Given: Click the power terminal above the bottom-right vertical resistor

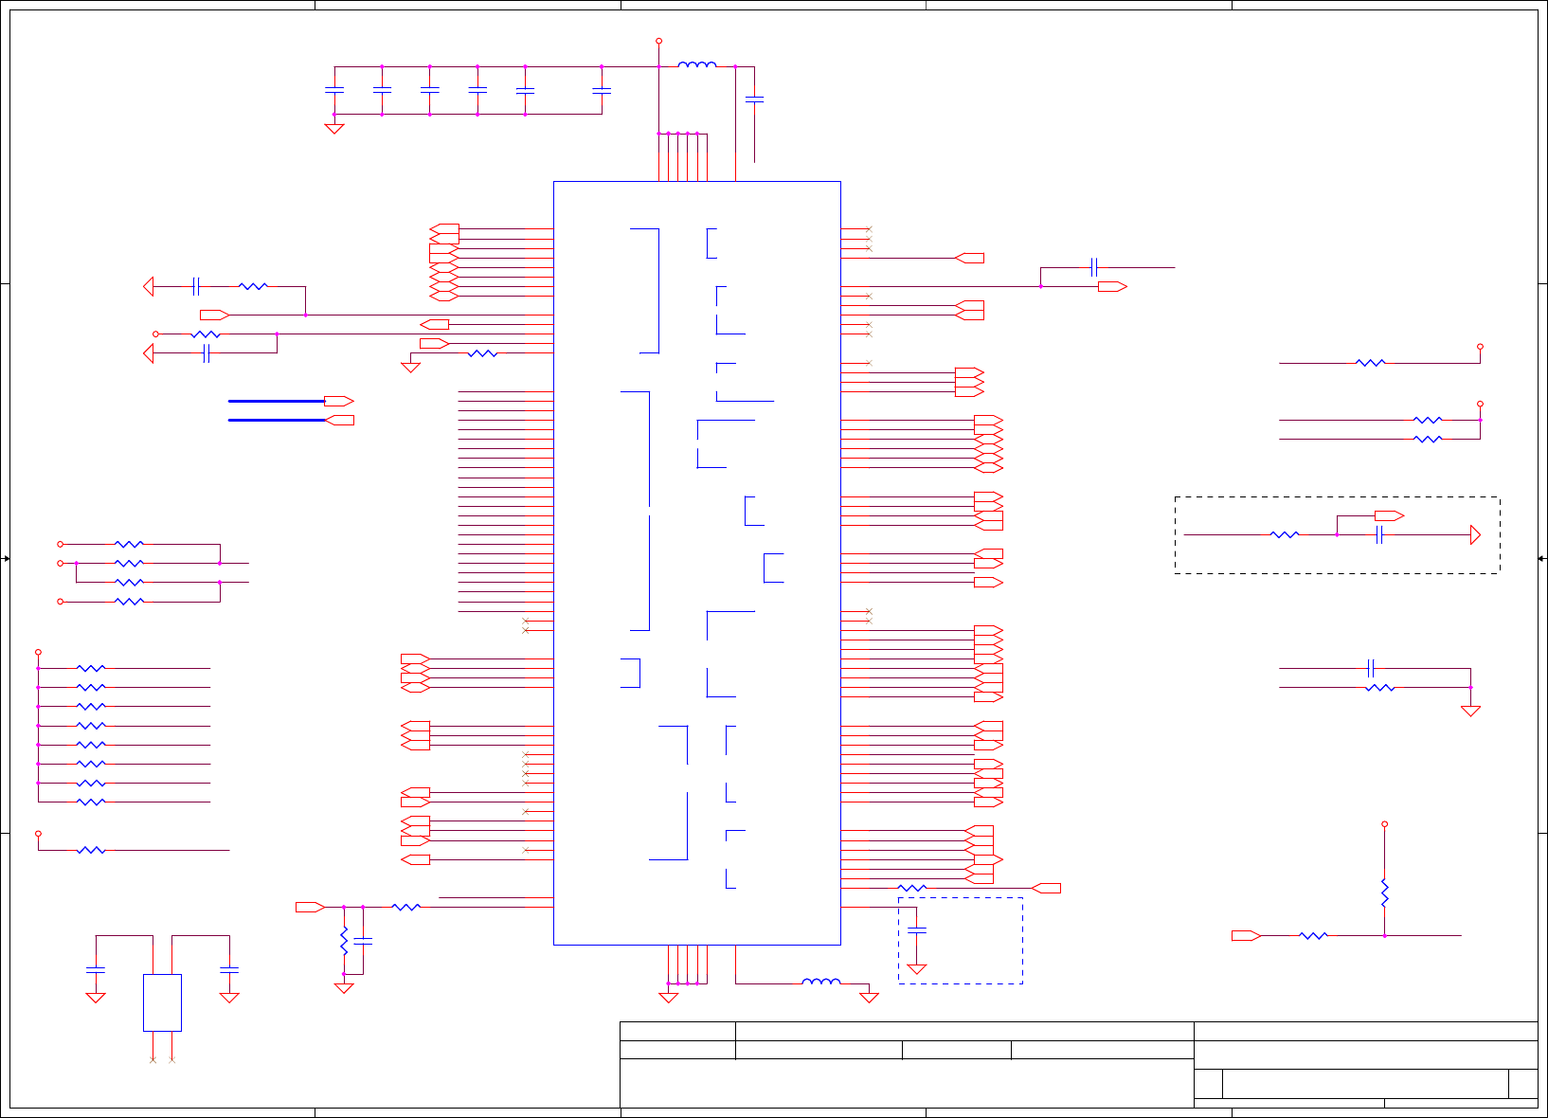Looking at the screenshot, I should point(1384,824).
